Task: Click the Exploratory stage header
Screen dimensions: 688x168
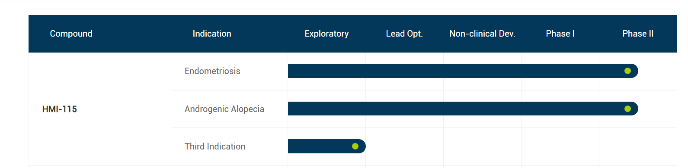Action: pos(326,34)
